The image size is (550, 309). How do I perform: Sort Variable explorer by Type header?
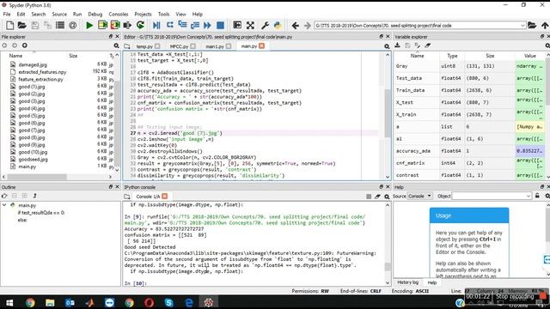tap(453, 56)
